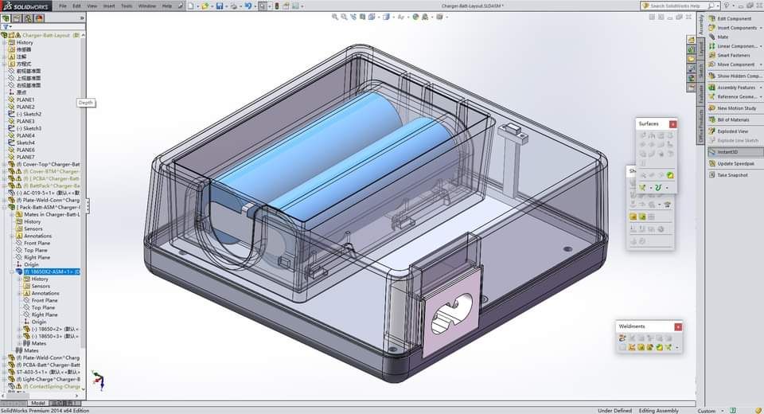764x414 pixels.
Task: Open the View menu
Action: [92, 6]
